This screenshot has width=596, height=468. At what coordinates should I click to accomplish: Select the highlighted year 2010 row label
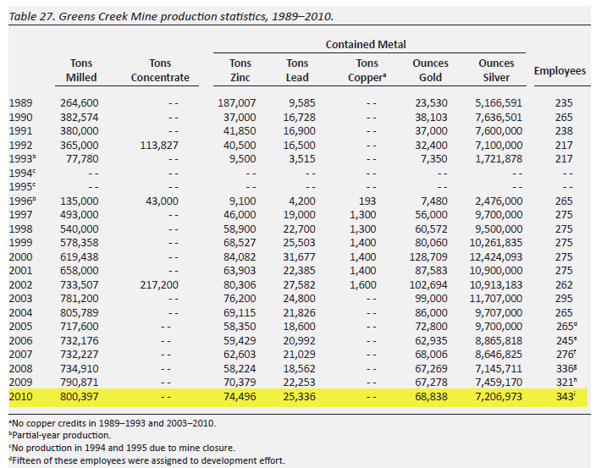tap(20, 397)
